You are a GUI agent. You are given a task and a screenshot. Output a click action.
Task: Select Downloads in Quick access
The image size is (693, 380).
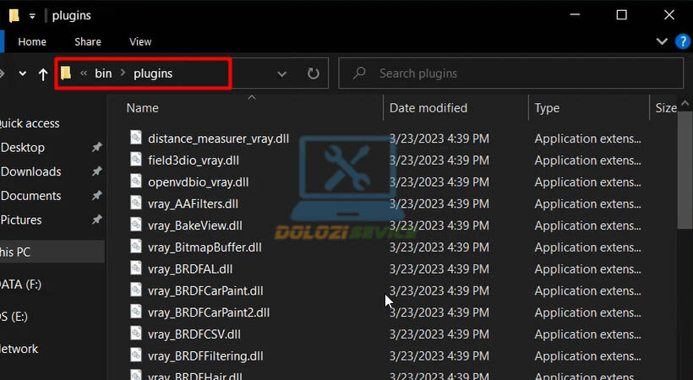click(x=31, y=171)
